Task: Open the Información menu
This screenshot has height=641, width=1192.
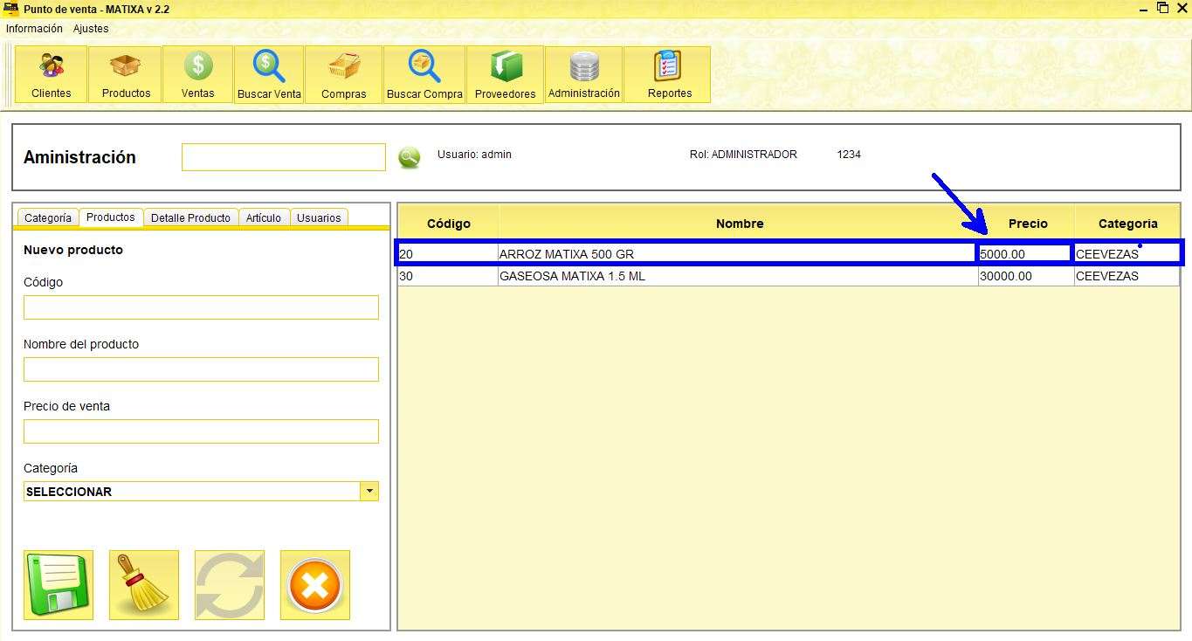Action: 34,29
